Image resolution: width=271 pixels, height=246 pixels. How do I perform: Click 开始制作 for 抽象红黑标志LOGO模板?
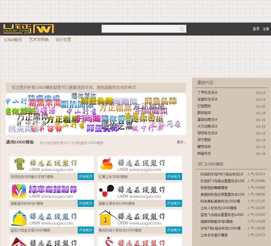point(174,203)
